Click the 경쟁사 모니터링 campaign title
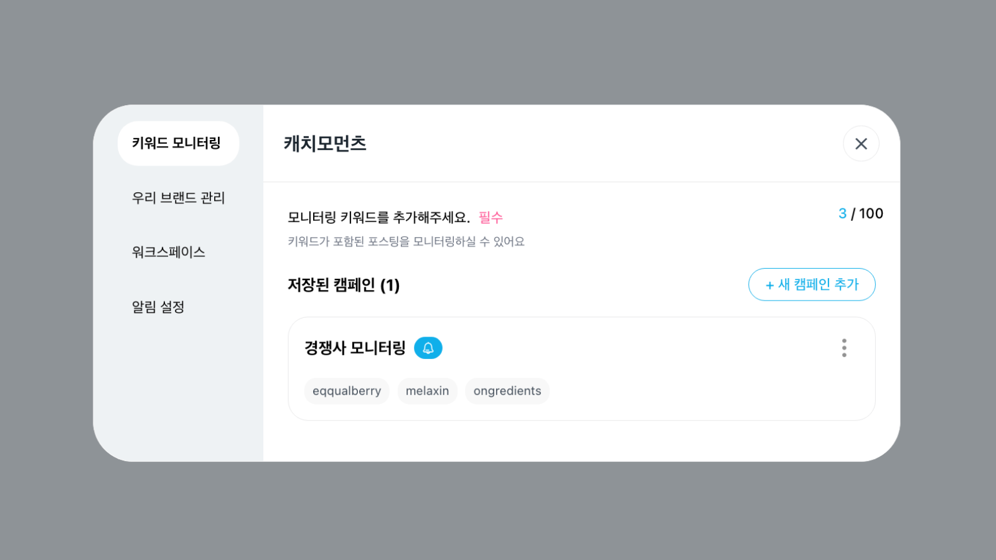The image size is (996, 560). pyautogui.click(x=355, y=348)
